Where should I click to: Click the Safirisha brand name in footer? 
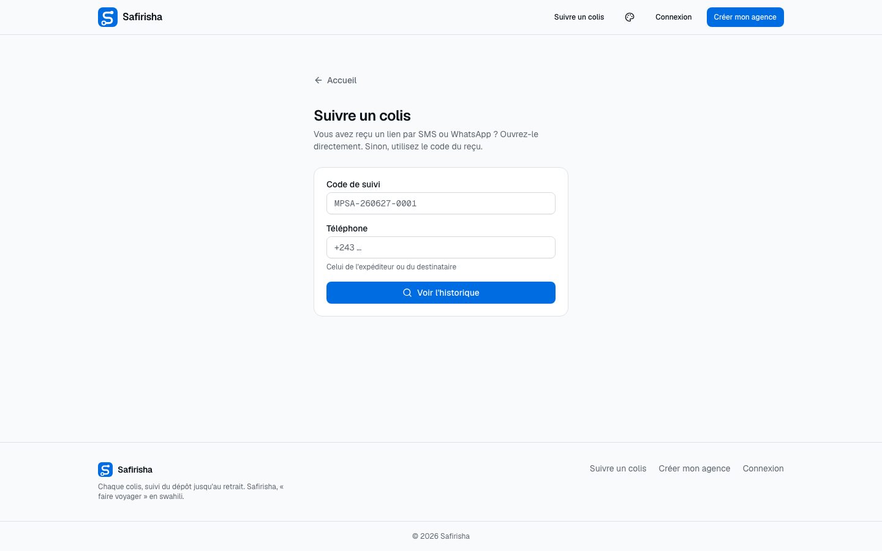[135, 470]
